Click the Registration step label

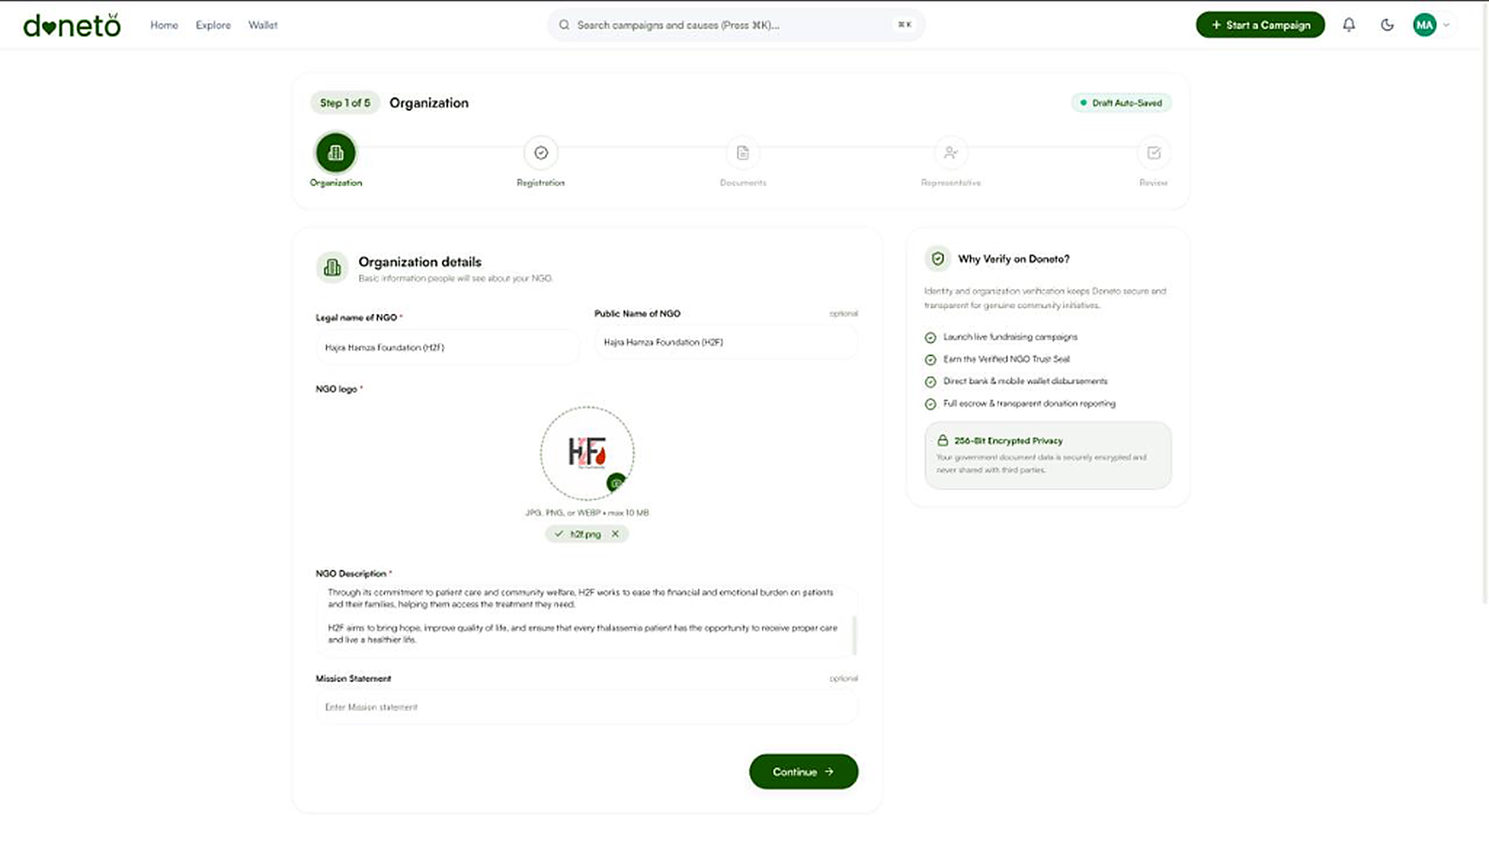pyautogui.click(x=540, y=182)
